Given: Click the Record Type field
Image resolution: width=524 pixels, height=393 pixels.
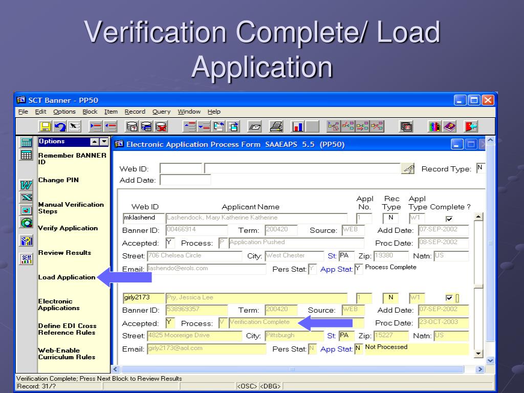Looking at the screenshot, I should click(x=480, y=168).
